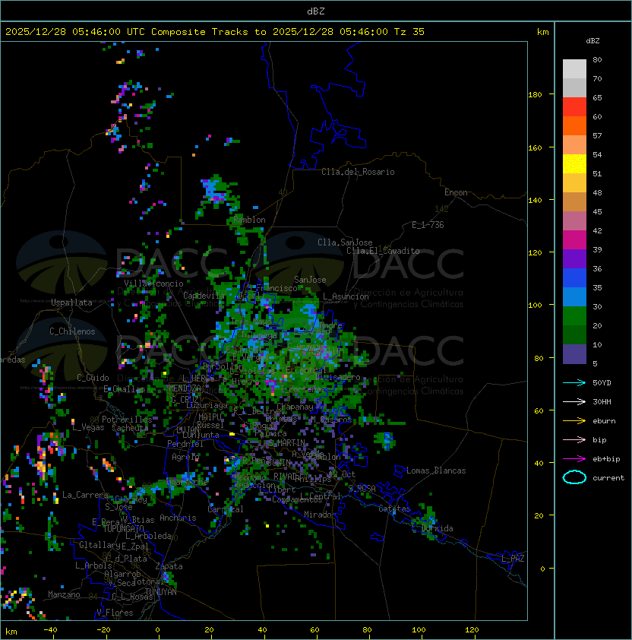Viewport: 632px width, 640px height.
Task: Click the 'V_Flores' map label
Action: (x=115, y=613)
